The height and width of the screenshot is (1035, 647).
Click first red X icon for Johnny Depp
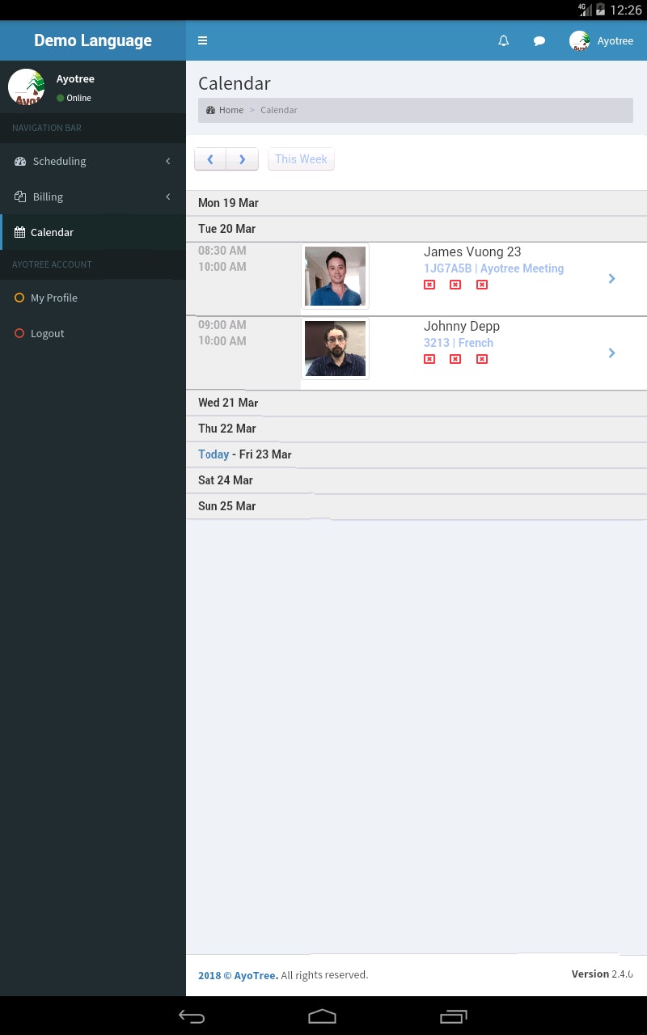429,359
